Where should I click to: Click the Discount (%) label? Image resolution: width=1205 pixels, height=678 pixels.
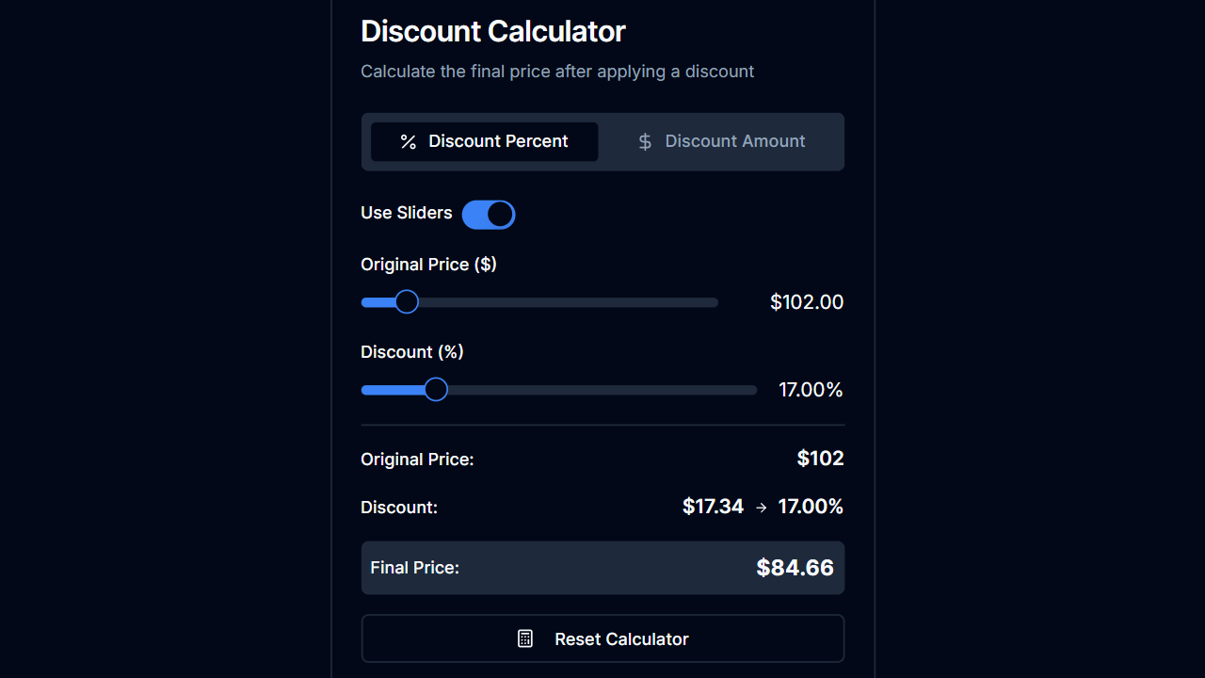[412, 351]
